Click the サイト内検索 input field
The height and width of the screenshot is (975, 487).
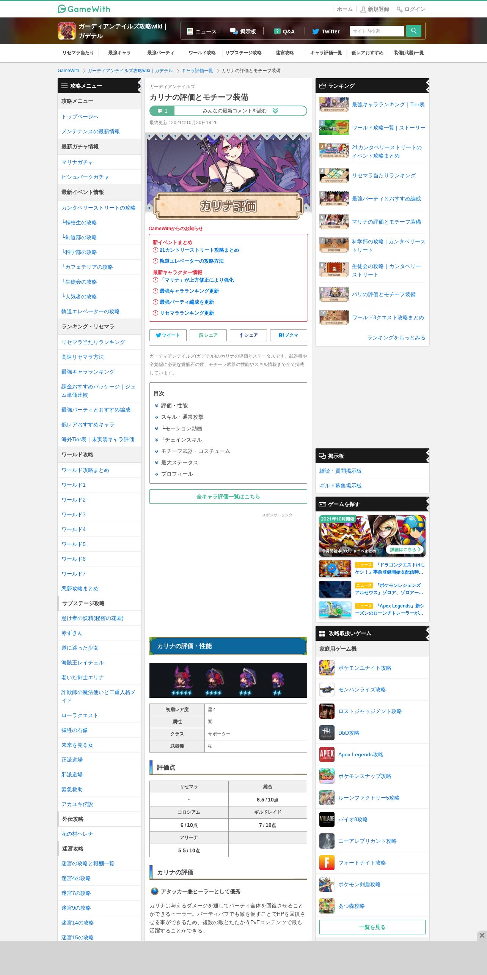[x=377, y=31]
